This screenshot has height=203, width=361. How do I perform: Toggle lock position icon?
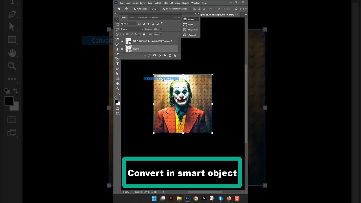[x=136, y=34]
